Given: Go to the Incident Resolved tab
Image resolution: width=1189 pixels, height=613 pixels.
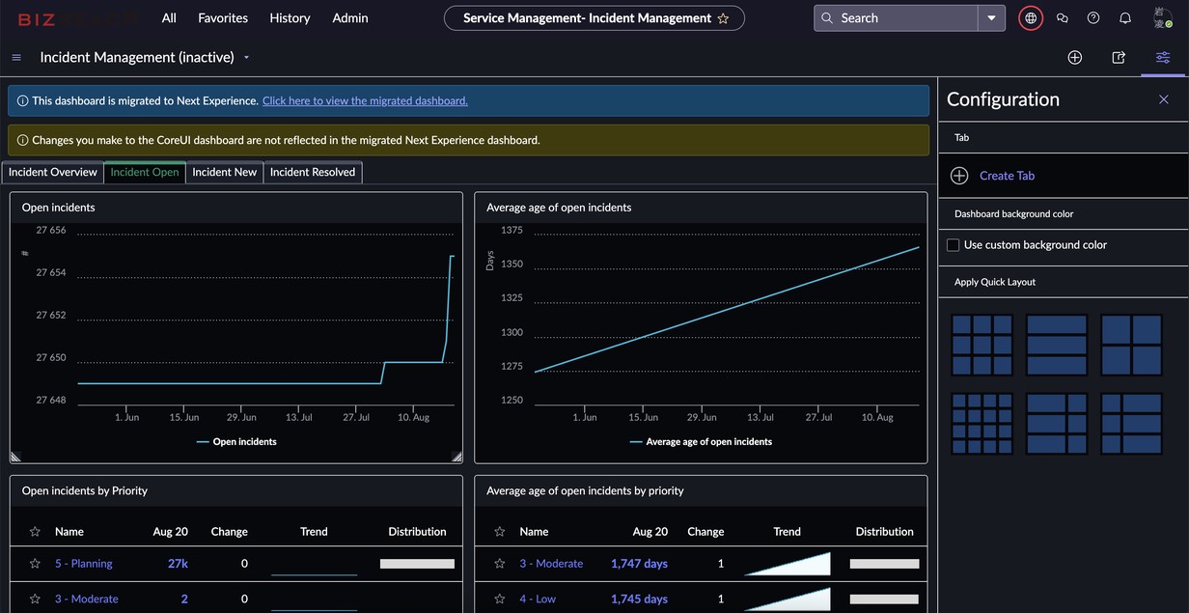Looking at the screenshot, I should [x=313, y=172].
